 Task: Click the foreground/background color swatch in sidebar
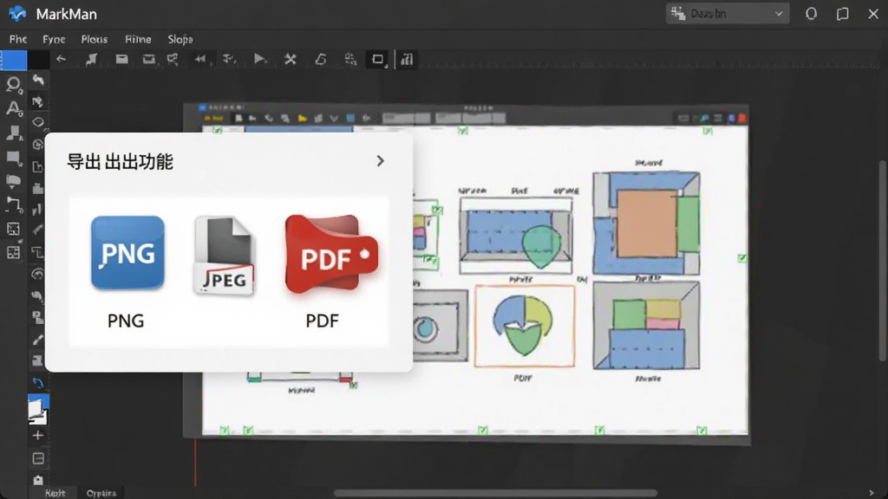37,411
